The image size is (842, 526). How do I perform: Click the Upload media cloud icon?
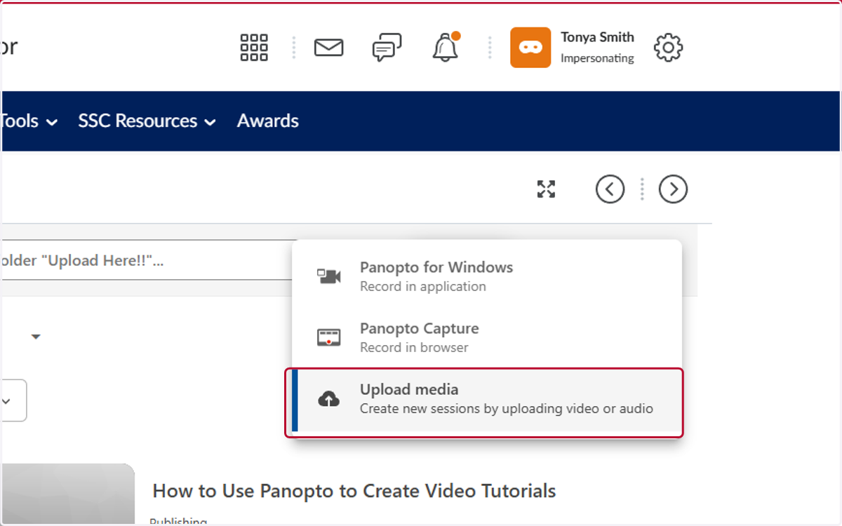click(328, 399)
